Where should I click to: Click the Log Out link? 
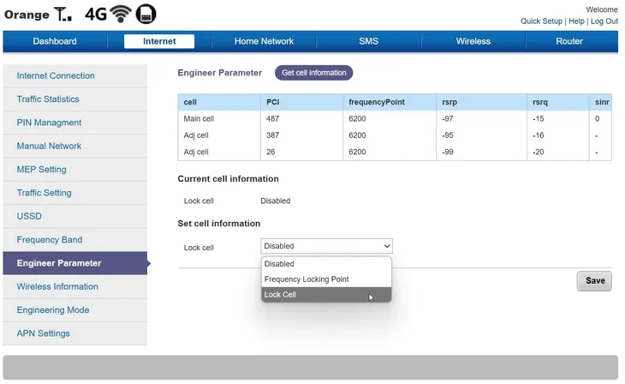tap(604, 21)
